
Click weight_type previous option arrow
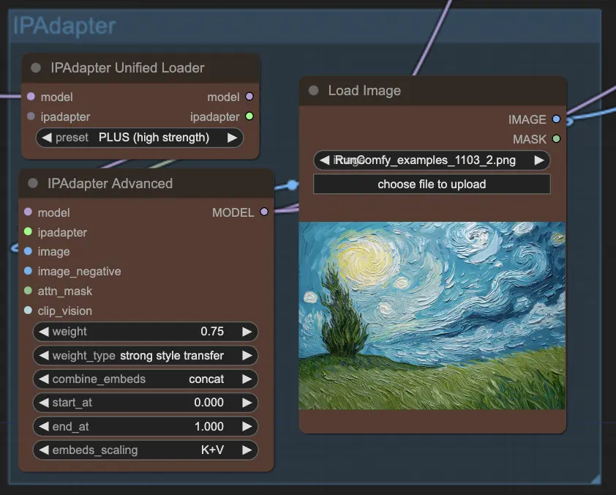(x=44, y=355)
